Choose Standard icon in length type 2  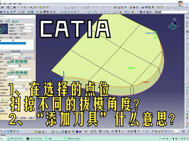13,73
